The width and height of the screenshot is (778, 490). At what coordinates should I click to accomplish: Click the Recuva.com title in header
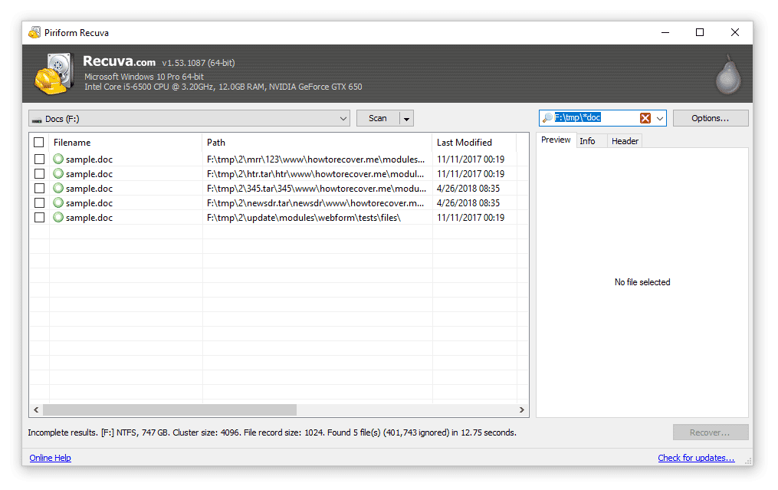[x=119, y=61]
